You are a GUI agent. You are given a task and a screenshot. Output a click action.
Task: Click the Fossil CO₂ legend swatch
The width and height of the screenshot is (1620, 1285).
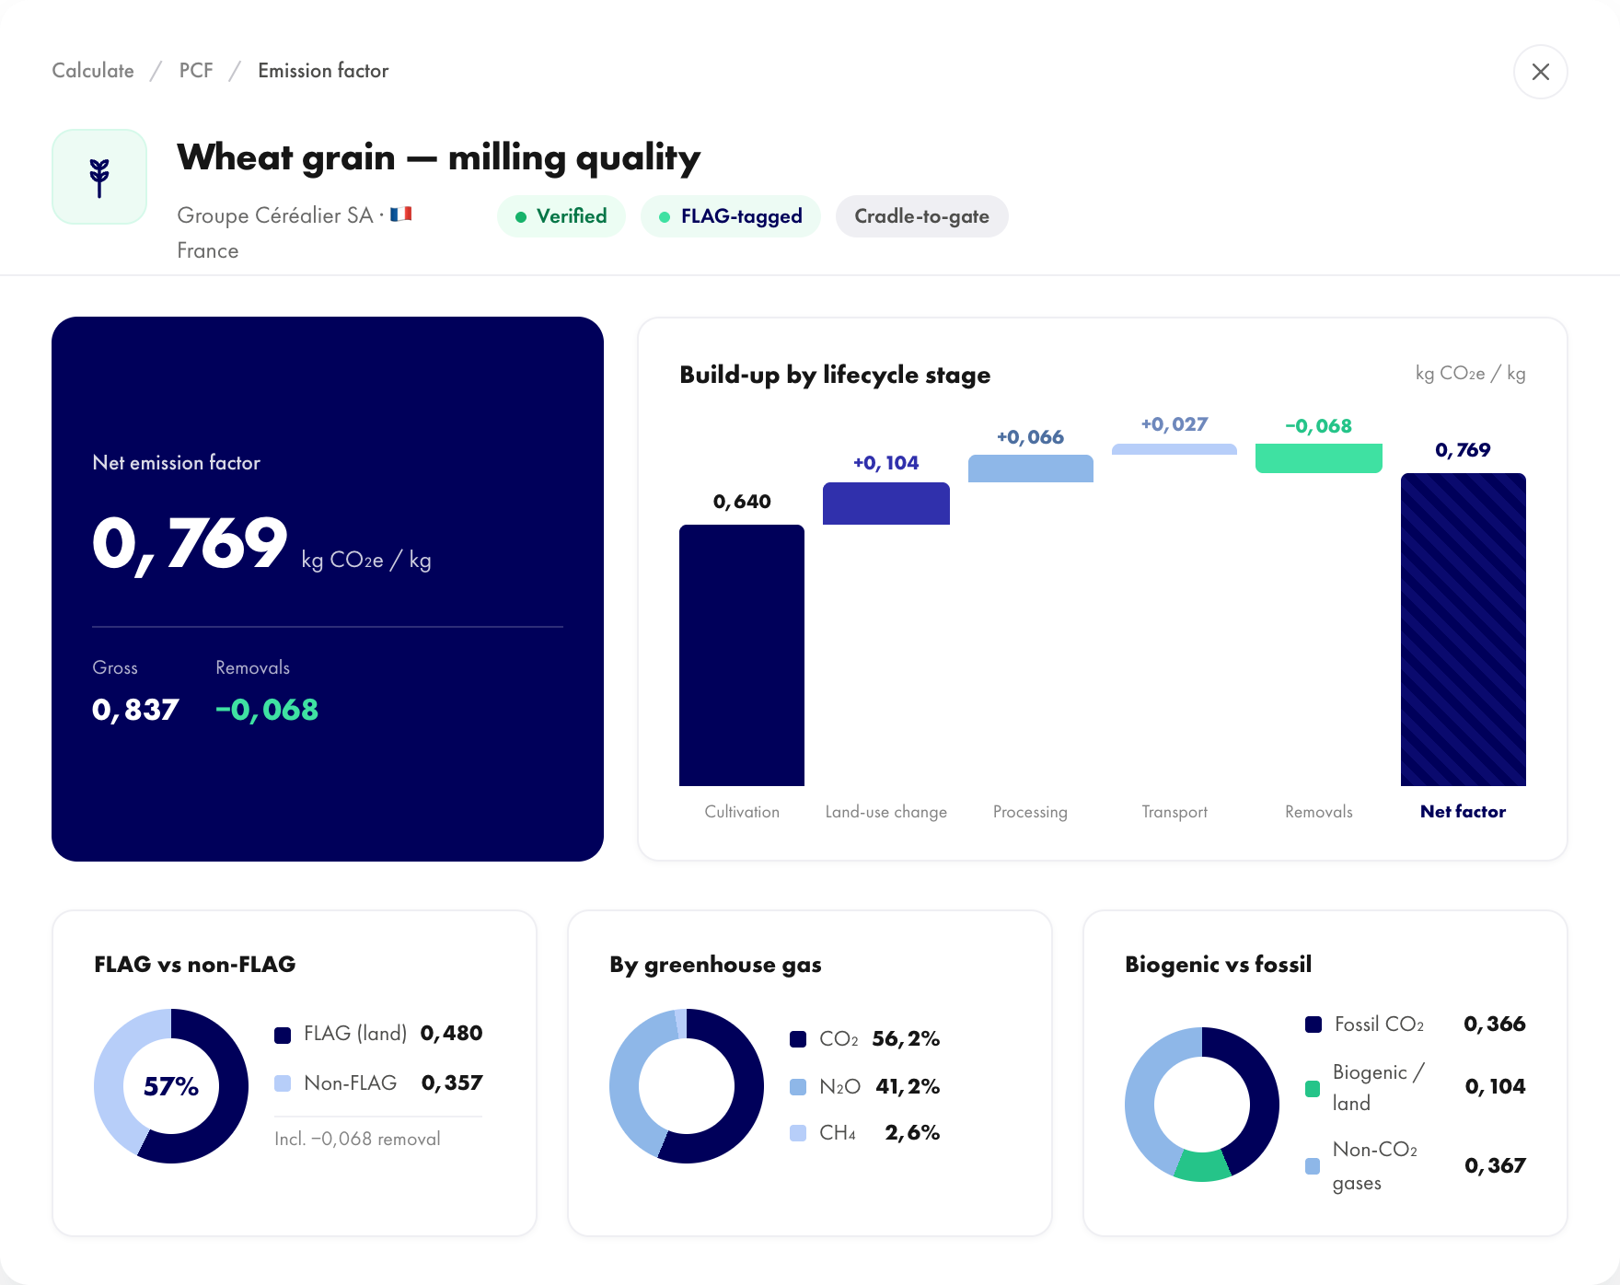(x=1313, y=1025)
